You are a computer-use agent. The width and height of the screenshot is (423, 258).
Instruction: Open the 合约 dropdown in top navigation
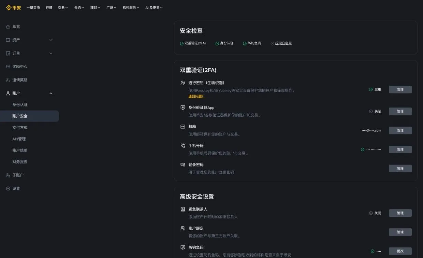(x=79, y=8)
